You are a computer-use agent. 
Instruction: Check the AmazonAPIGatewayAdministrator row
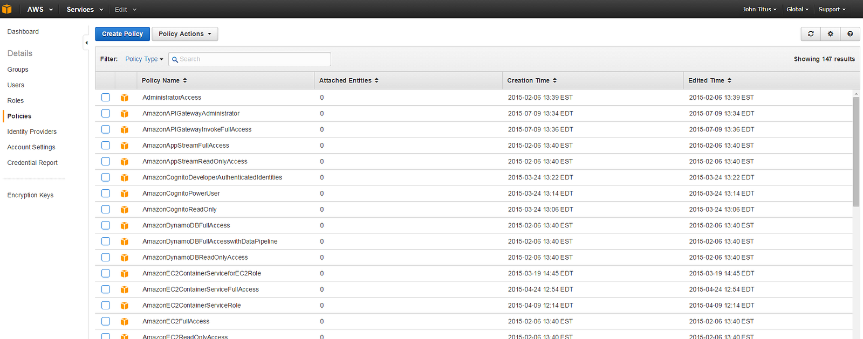(106, 113)
